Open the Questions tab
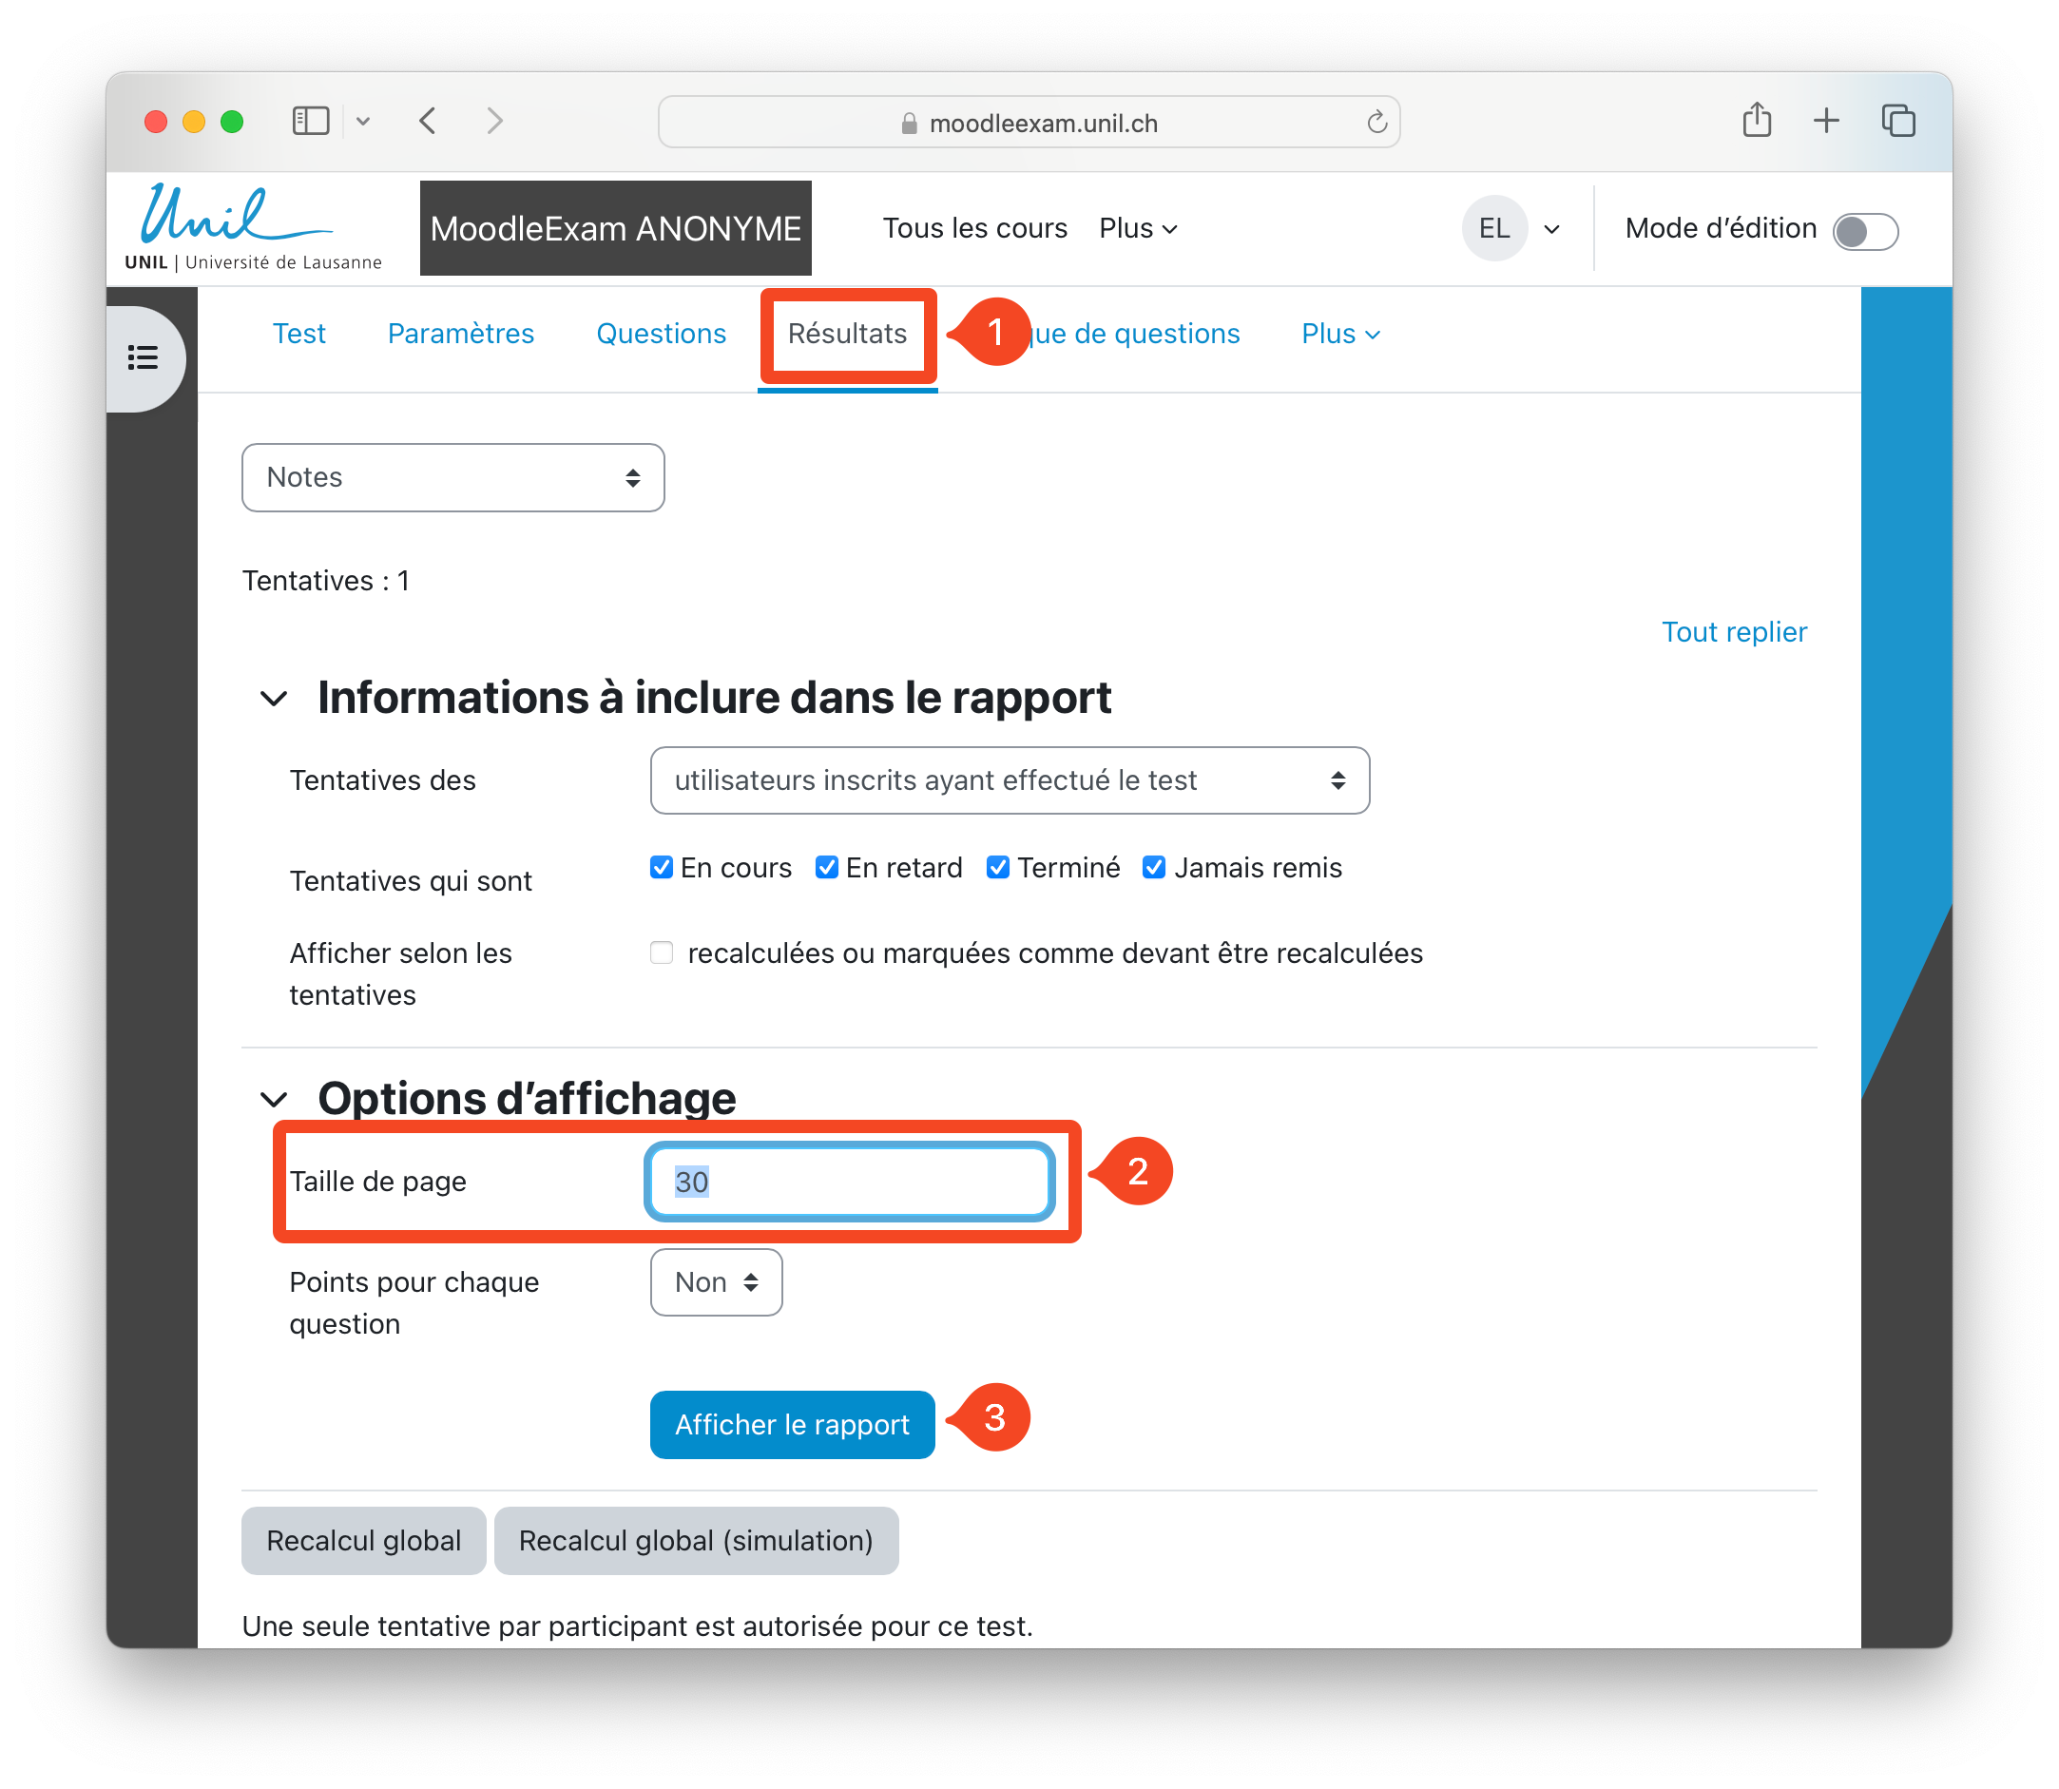The width and height of the screenshot is (2059, 1789). coord(660,334)
